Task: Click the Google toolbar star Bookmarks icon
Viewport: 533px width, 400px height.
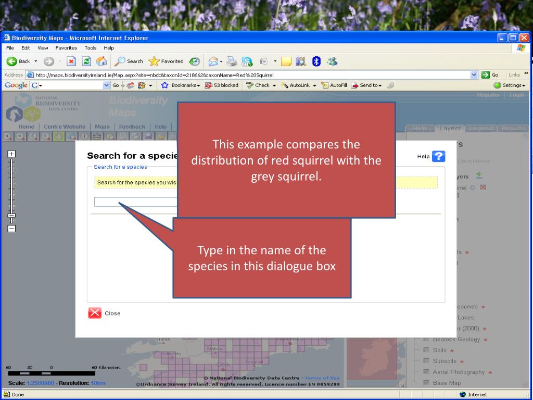Action: (x=165, y=85)
